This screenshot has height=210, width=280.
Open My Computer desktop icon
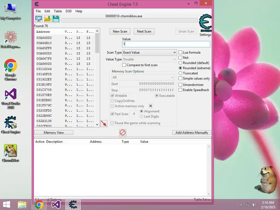tap(11, 12)
